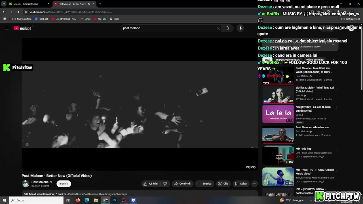
Task: Open the #beerbongsandbentleys hashtag
Action: click(x=113, y=194)
